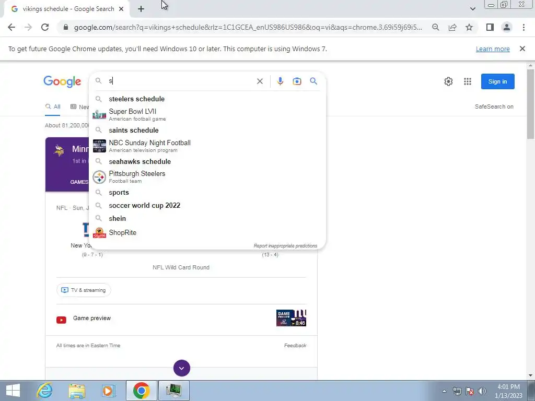Click the address bar URL
The height and width of the screenshot is (401, 535).
pyautogui.click(x=248, y=27)
